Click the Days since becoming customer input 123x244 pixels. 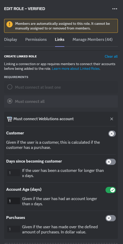click(14, 173)
